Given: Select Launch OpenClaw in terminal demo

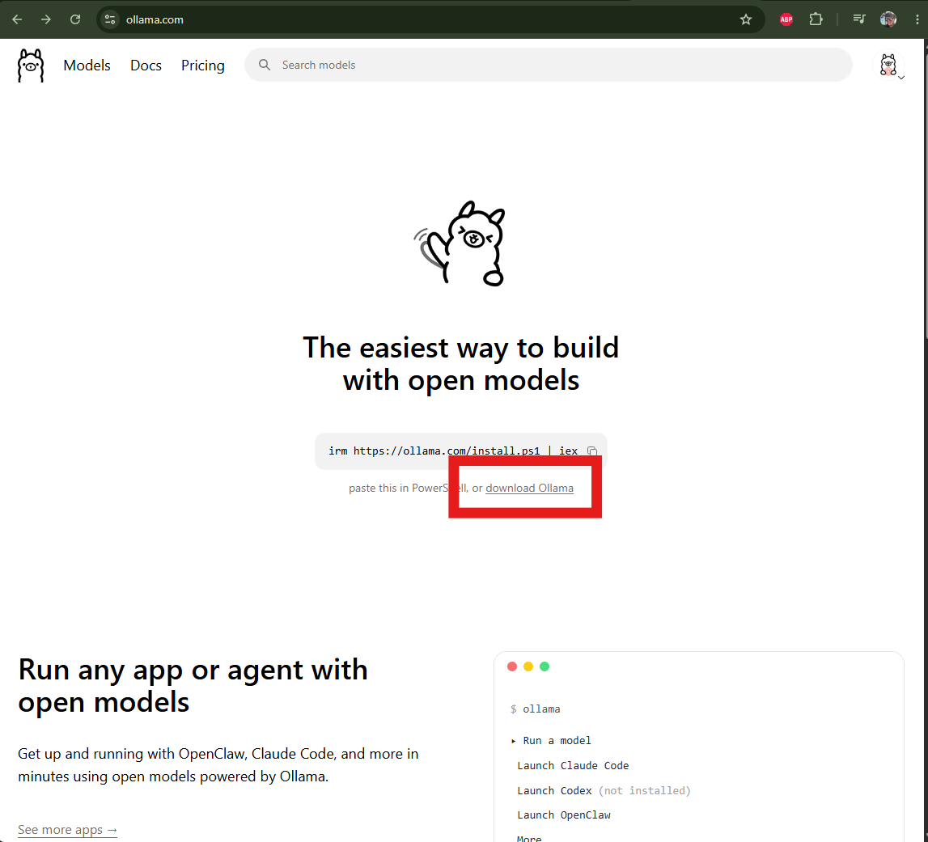Looking at the screenshot, I should tap(563, 815).
